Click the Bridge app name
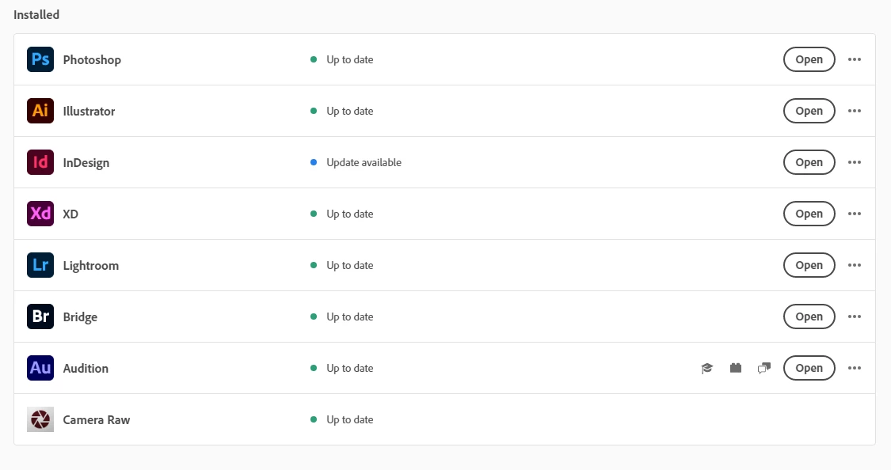Viewport: 891px width, 470px height. (x=80, y=317)
